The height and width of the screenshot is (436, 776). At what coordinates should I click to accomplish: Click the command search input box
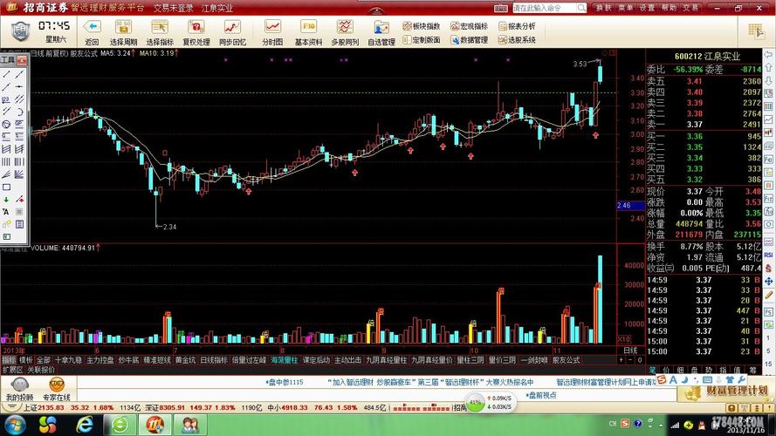(x=545, y=8)
